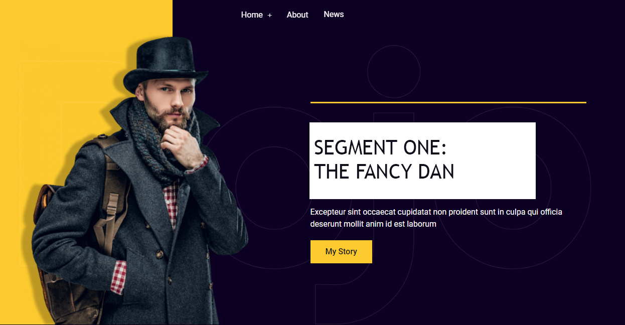Go to the About page
The height and width of the screenshot is (325, 625).
pos(297,15)
